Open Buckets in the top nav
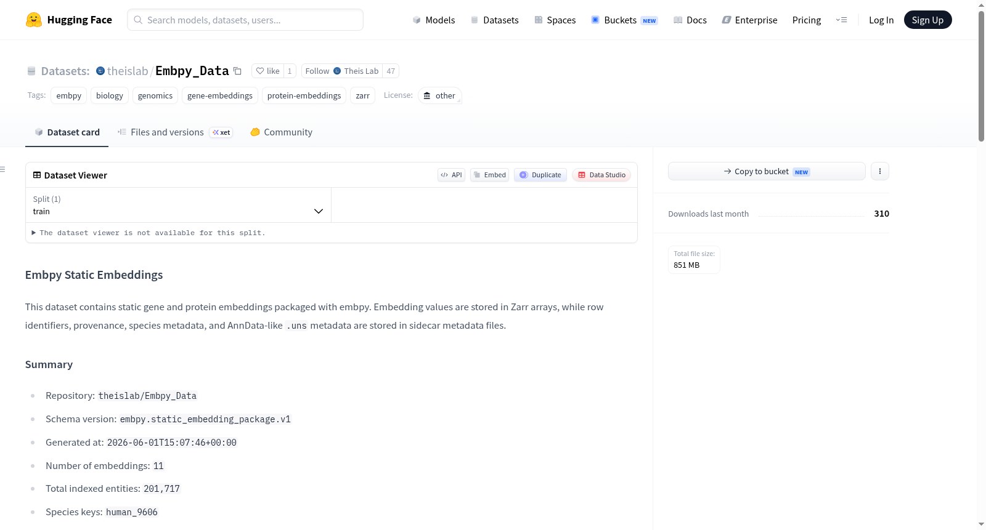 pos(624,20)
